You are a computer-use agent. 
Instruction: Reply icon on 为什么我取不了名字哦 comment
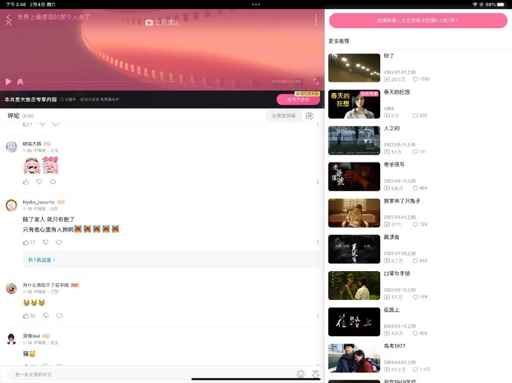[x=60, y=316]
